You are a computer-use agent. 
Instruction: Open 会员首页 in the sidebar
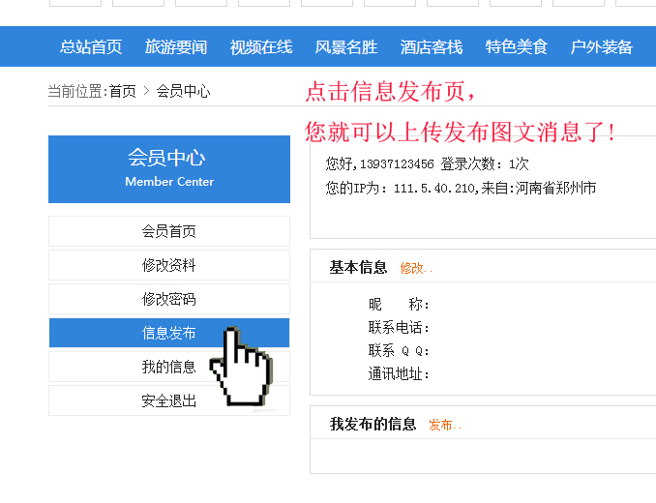[x=169, y=231]
